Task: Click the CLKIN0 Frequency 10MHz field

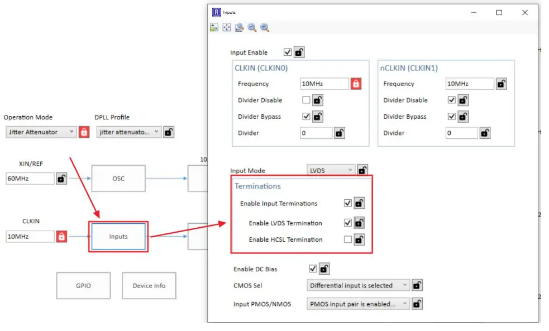Action: click(x=324, y=84)
